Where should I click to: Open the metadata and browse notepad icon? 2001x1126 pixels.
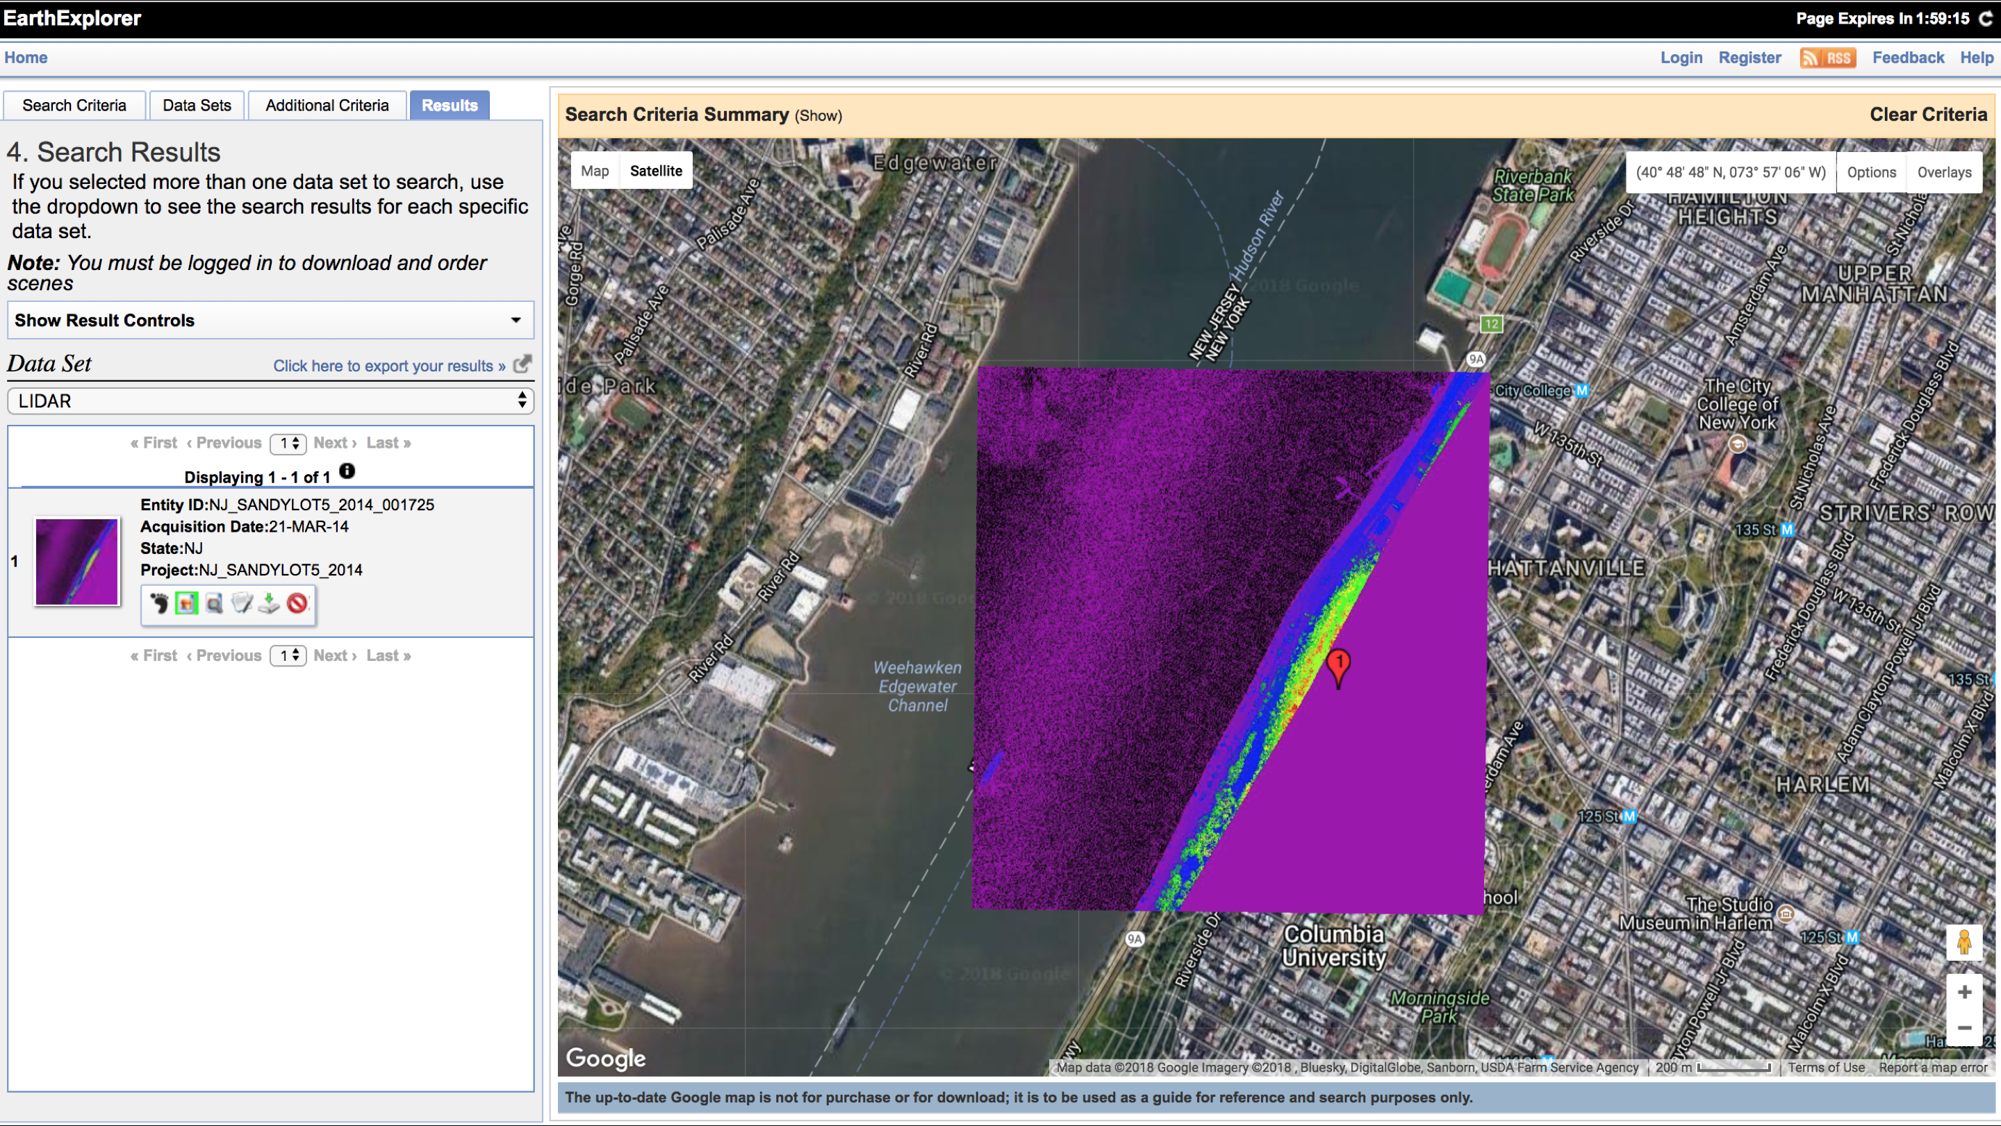point(242,603)
